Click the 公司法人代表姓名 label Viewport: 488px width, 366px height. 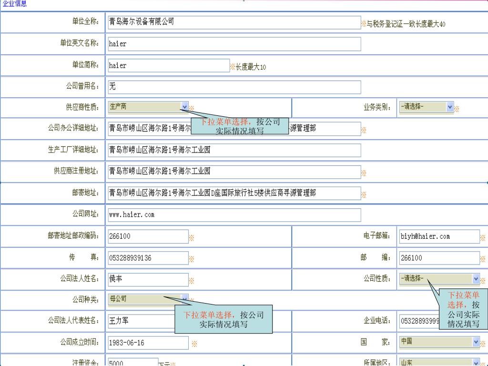[73, 320]
